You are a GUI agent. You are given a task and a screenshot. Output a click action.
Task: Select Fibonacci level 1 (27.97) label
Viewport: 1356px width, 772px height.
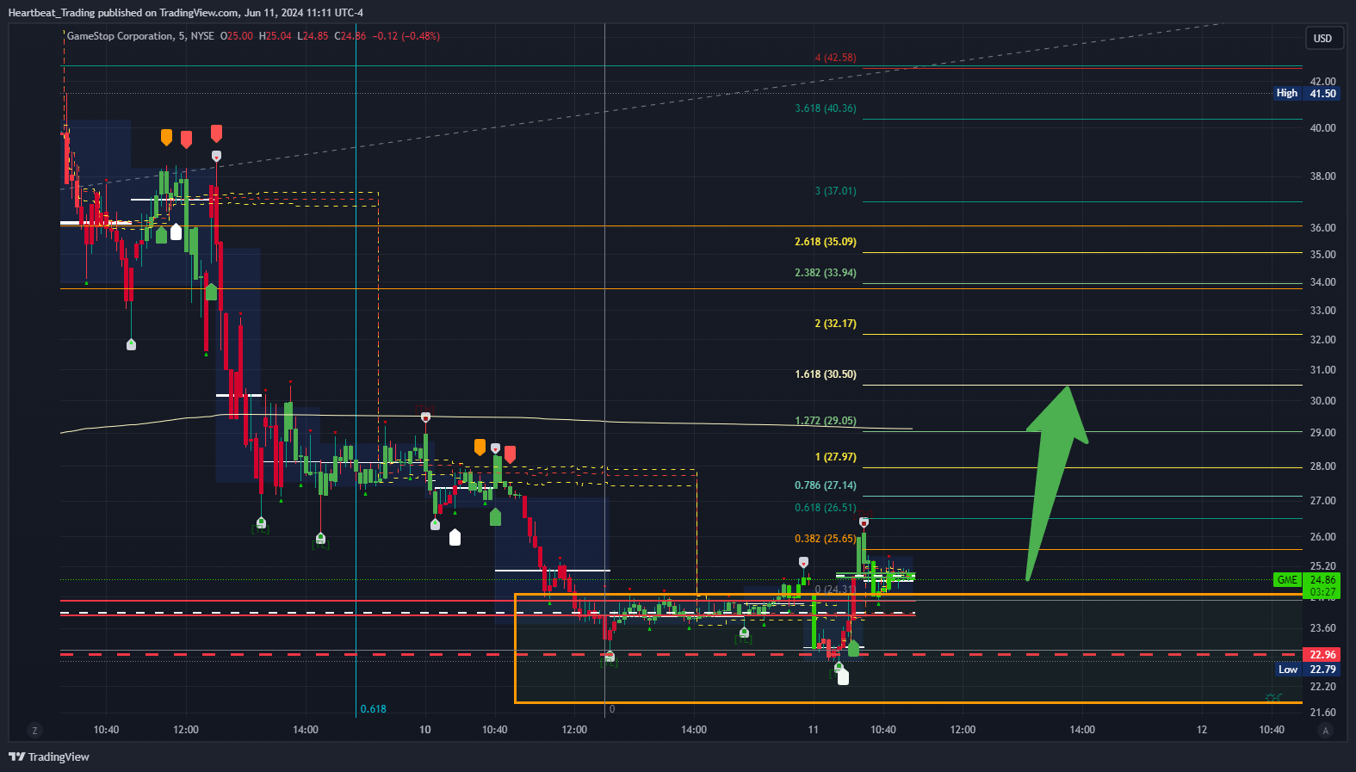click(835, 457)
